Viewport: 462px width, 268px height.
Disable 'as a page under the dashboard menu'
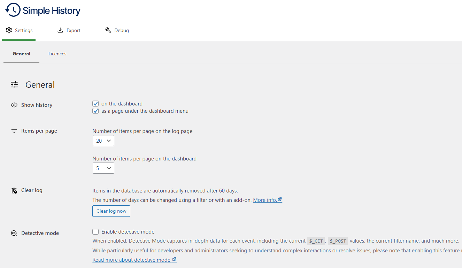[95, 111]
